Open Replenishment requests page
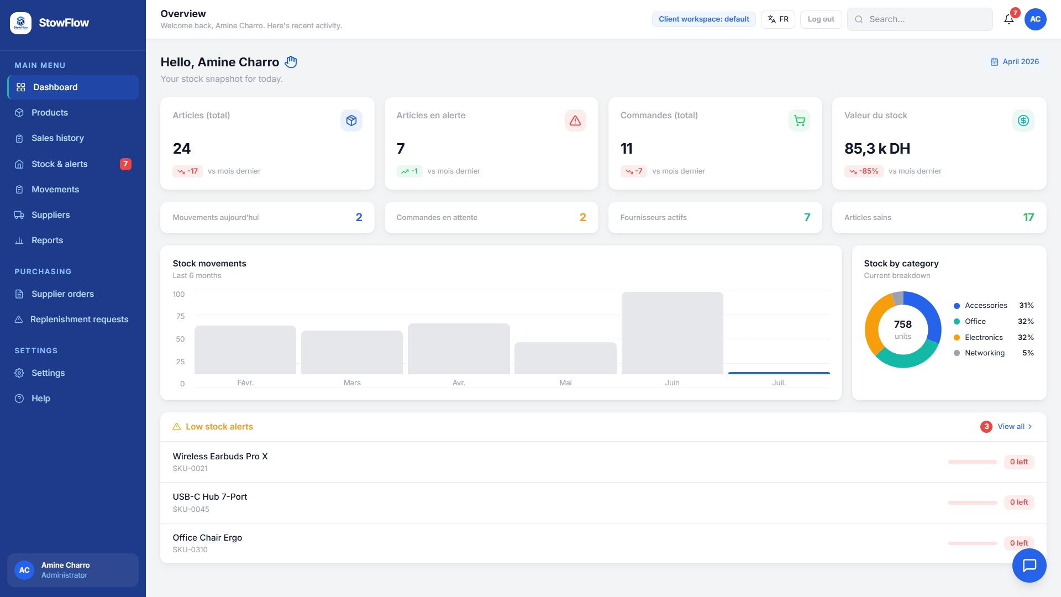This screenshot has width=1061, height=597. pos(73,320)
